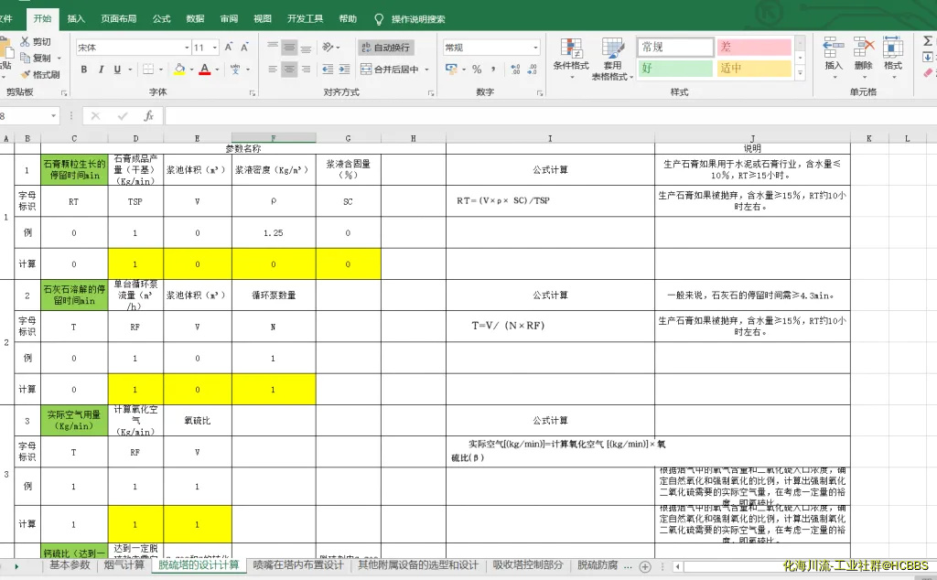Open Format as Table (套用表格格式)
The width and height of the screenshot is (937, 580).
[612, 59]
